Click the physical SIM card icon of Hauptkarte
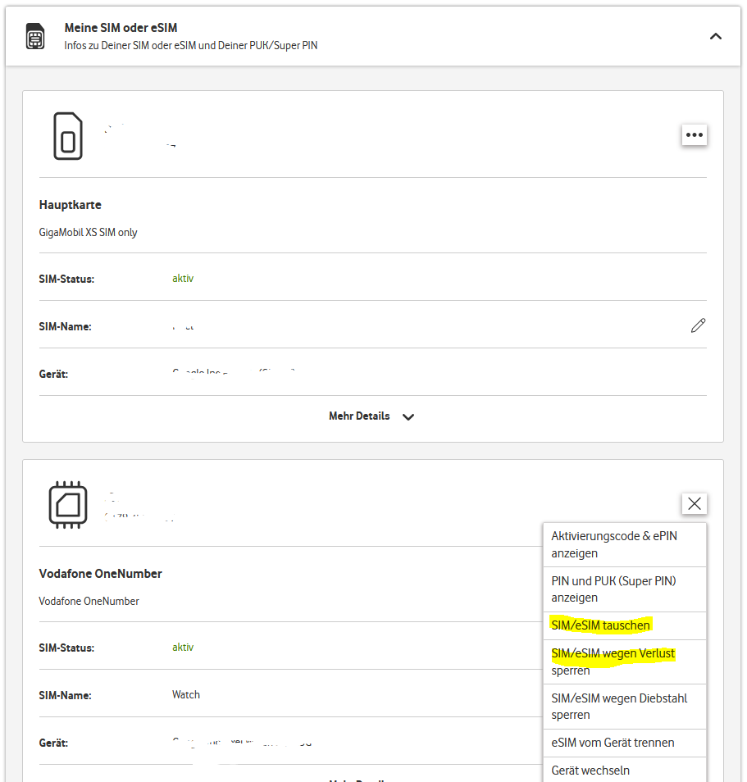This screenshot has height=782, width=747. coord(68,136)
